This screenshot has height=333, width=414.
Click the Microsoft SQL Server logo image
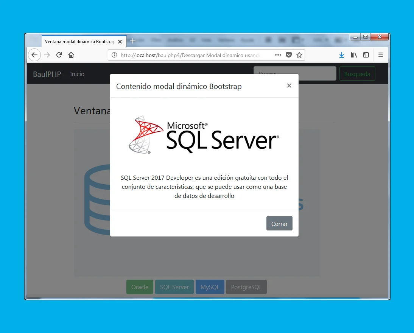[x=204, y=135]
